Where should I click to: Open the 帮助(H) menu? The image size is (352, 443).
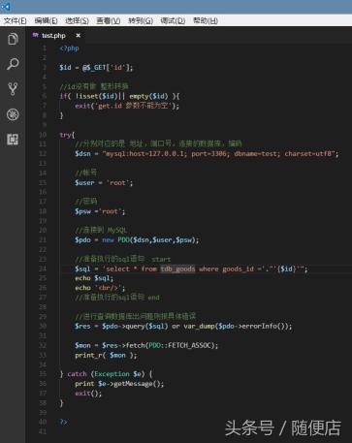(x=206, y=21)
